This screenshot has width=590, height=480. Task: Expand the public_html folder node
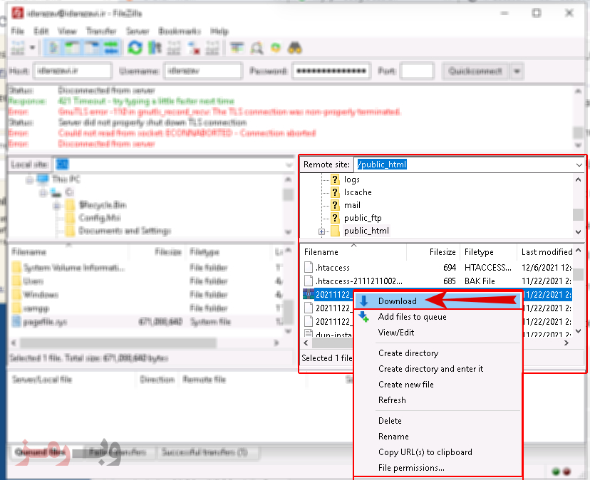pos(321,231)
